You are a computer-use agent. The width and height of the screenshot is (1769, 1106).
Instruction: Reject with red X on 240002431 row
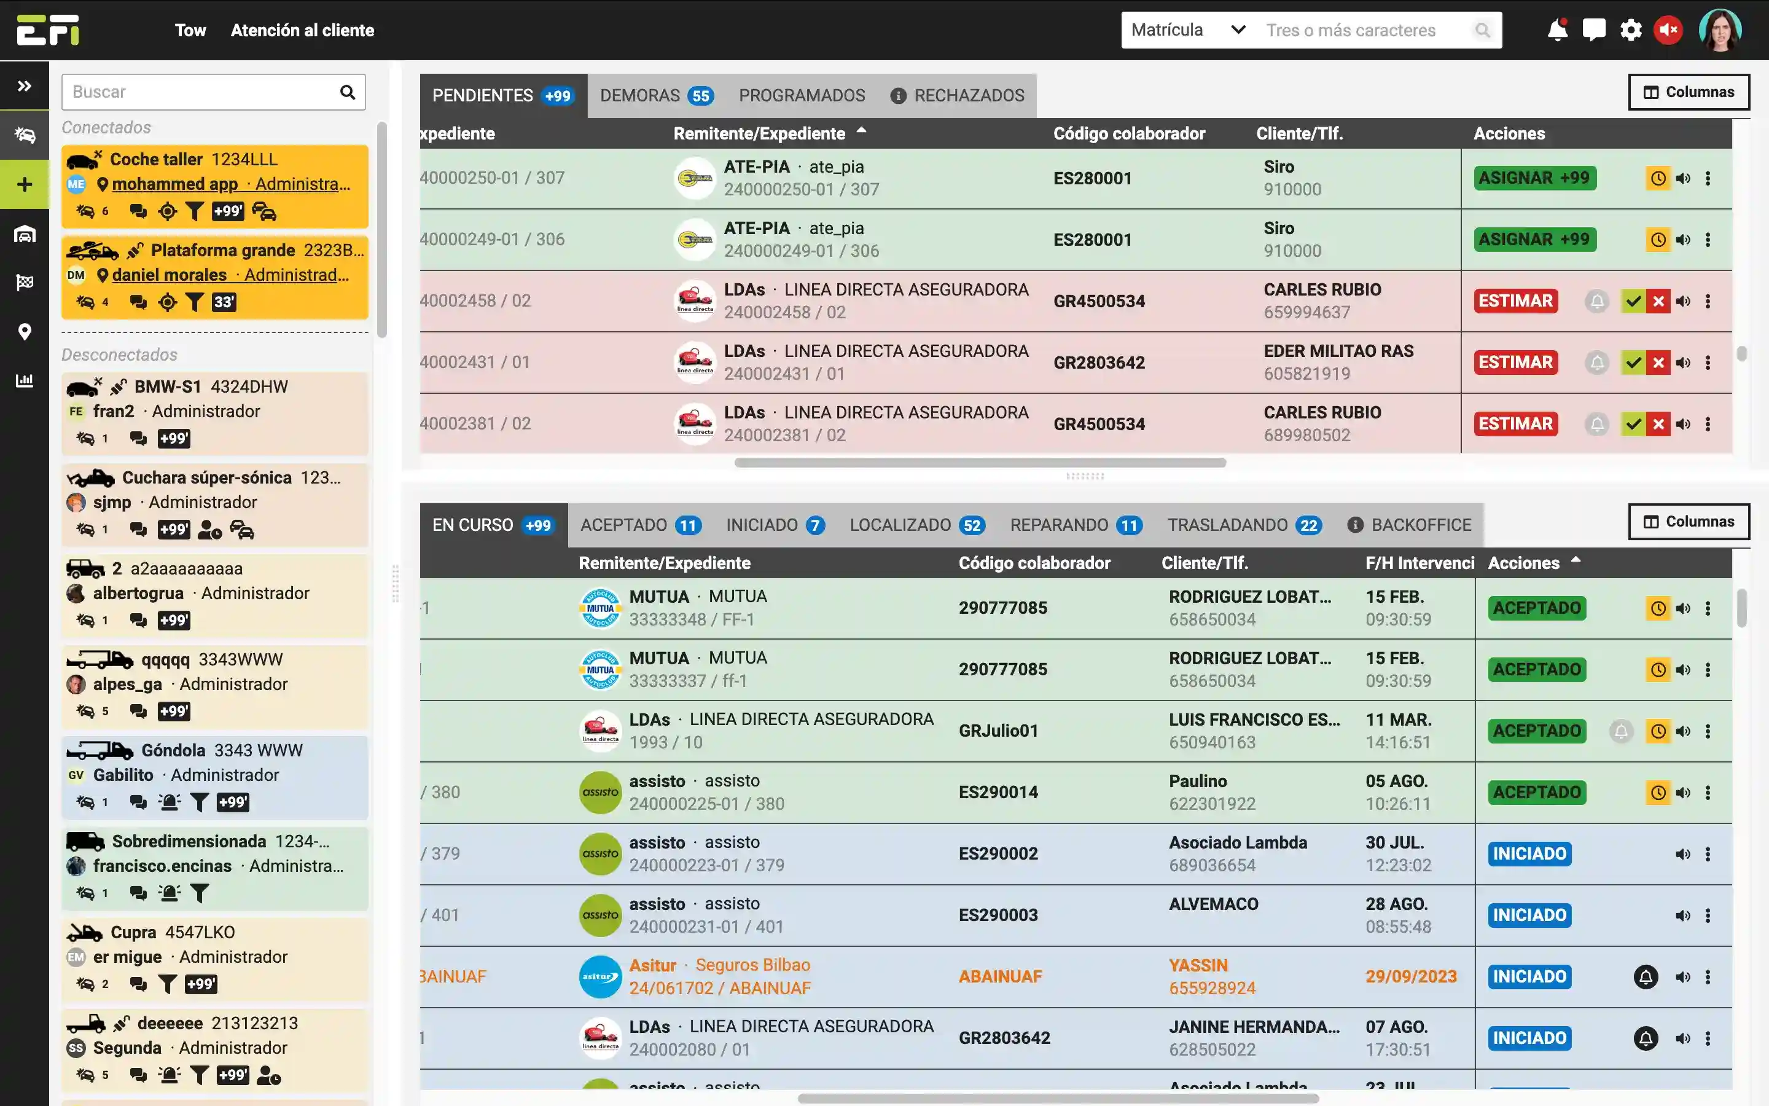[1658, 363]
